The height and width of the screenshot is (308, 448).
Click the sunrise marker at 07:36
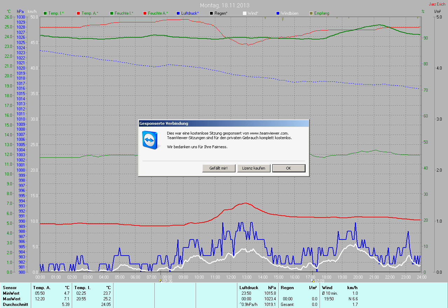pyautogui.click(x=161, y=280)
